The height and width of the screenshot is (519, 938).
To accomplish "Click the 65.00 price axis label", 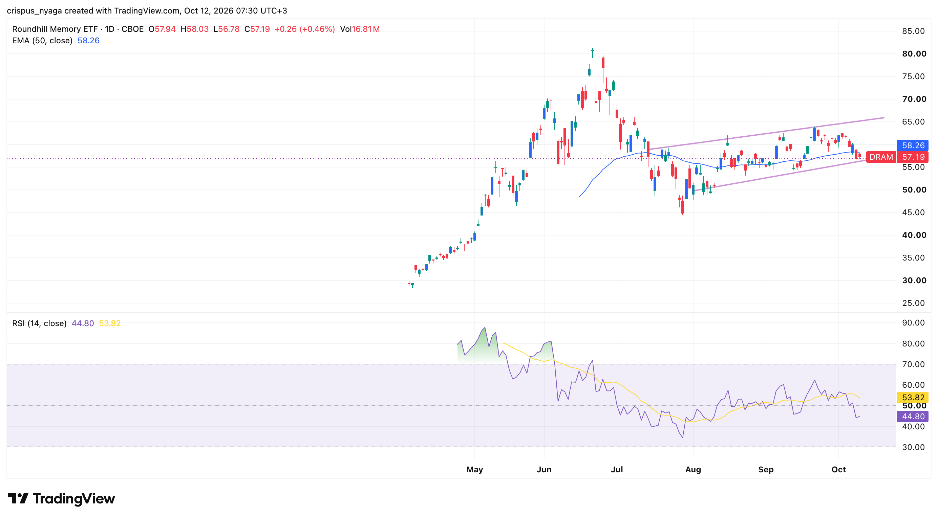I will 913,122.
